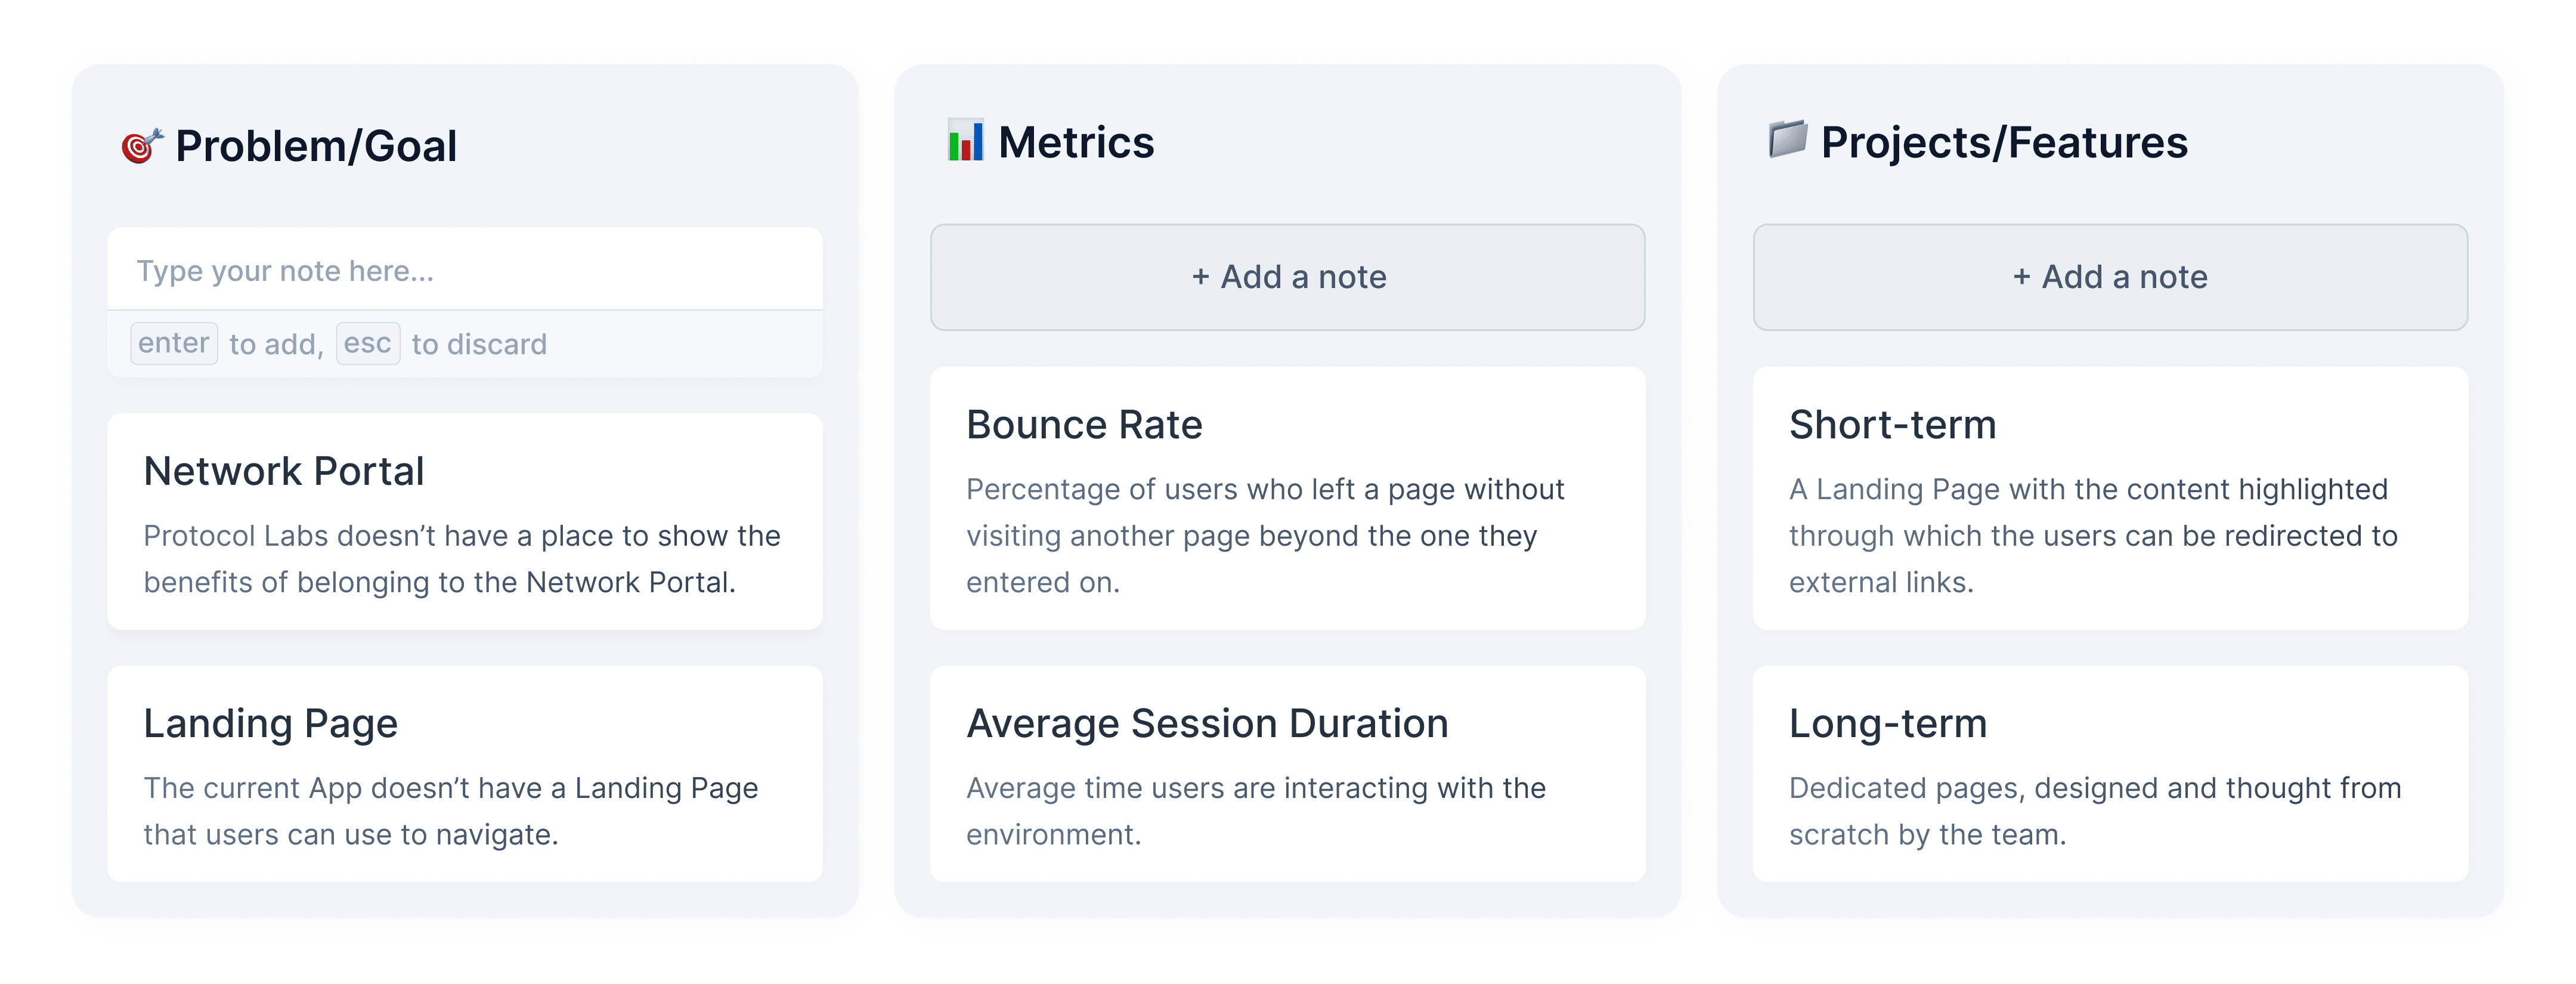The width and height of the screenshot is (2576, 984).
Task: Click the dart target icon beside Problem/Goal
Action: [141, 146]
